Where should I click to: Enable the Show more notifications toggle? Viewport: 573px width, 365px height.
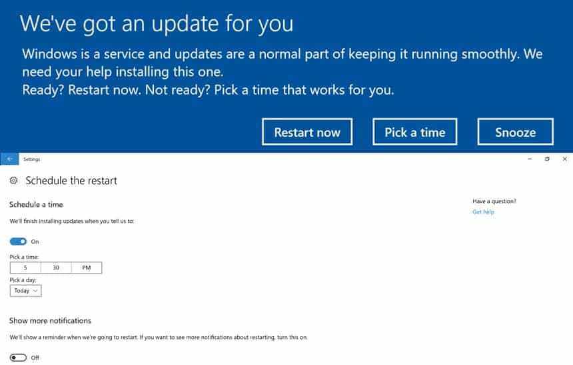18,357
